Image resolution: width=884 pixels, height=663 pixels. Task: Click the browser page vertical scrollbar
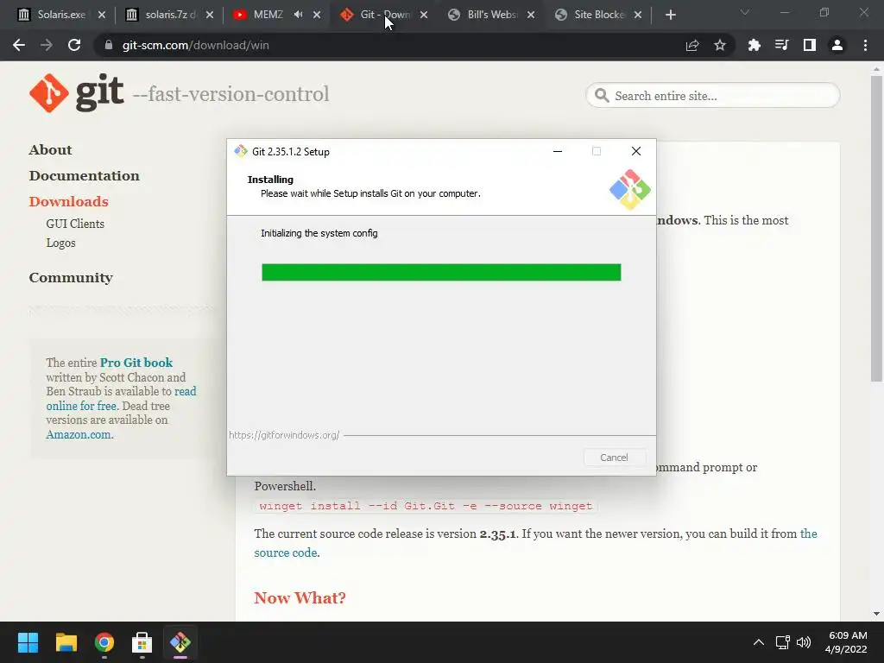(876, 228)
